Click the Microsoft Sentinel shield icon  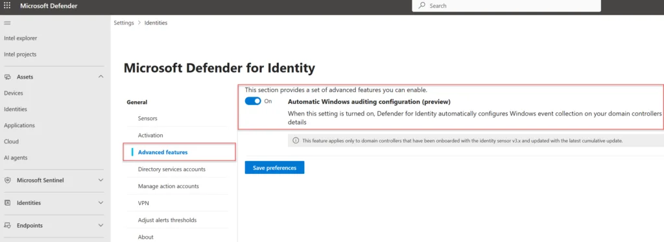click(8, 180)
